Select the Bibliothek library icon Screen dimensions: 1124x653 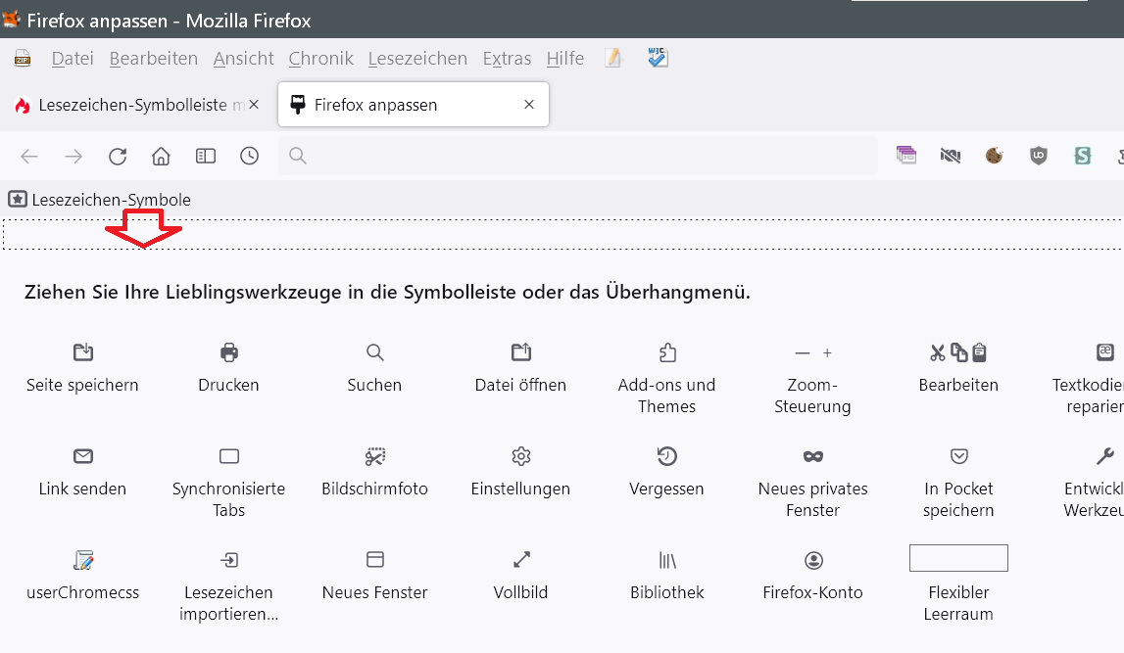(x=667, y=560)
